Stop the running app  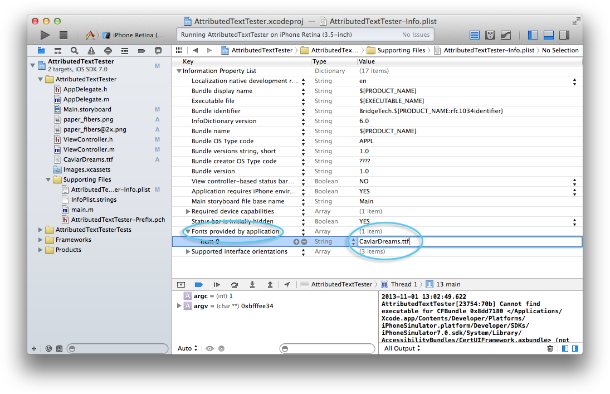coord(64,35)
